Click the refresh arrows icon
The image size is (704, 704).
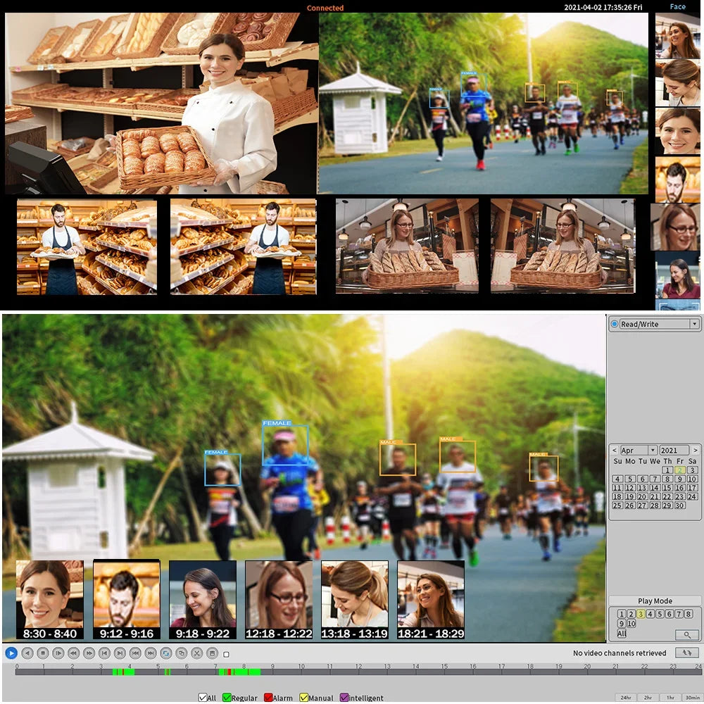pos(686,653)
